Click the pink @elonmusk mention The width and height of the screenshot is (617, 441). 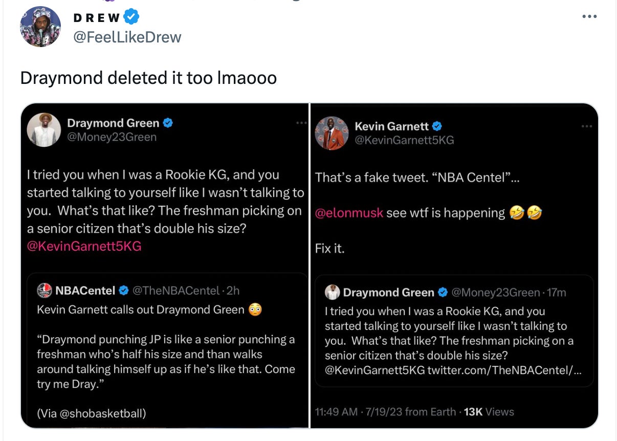pos(349,213)
